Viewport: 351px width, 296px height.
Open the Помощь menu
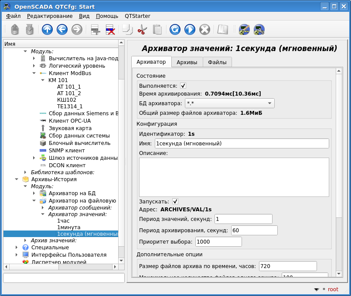click(107, 16)
